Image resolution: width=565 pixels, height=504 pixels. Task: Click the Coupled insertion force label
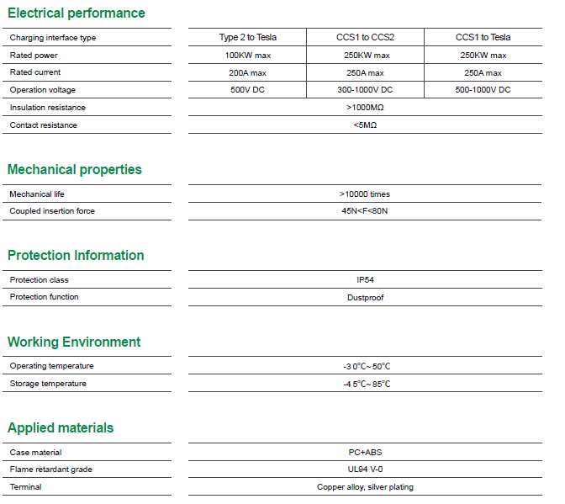point(52,211)
